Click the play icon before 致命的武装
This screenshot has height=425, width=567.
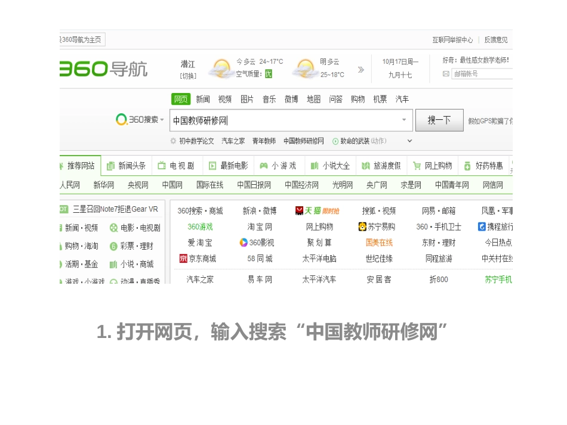coord(335,141)
